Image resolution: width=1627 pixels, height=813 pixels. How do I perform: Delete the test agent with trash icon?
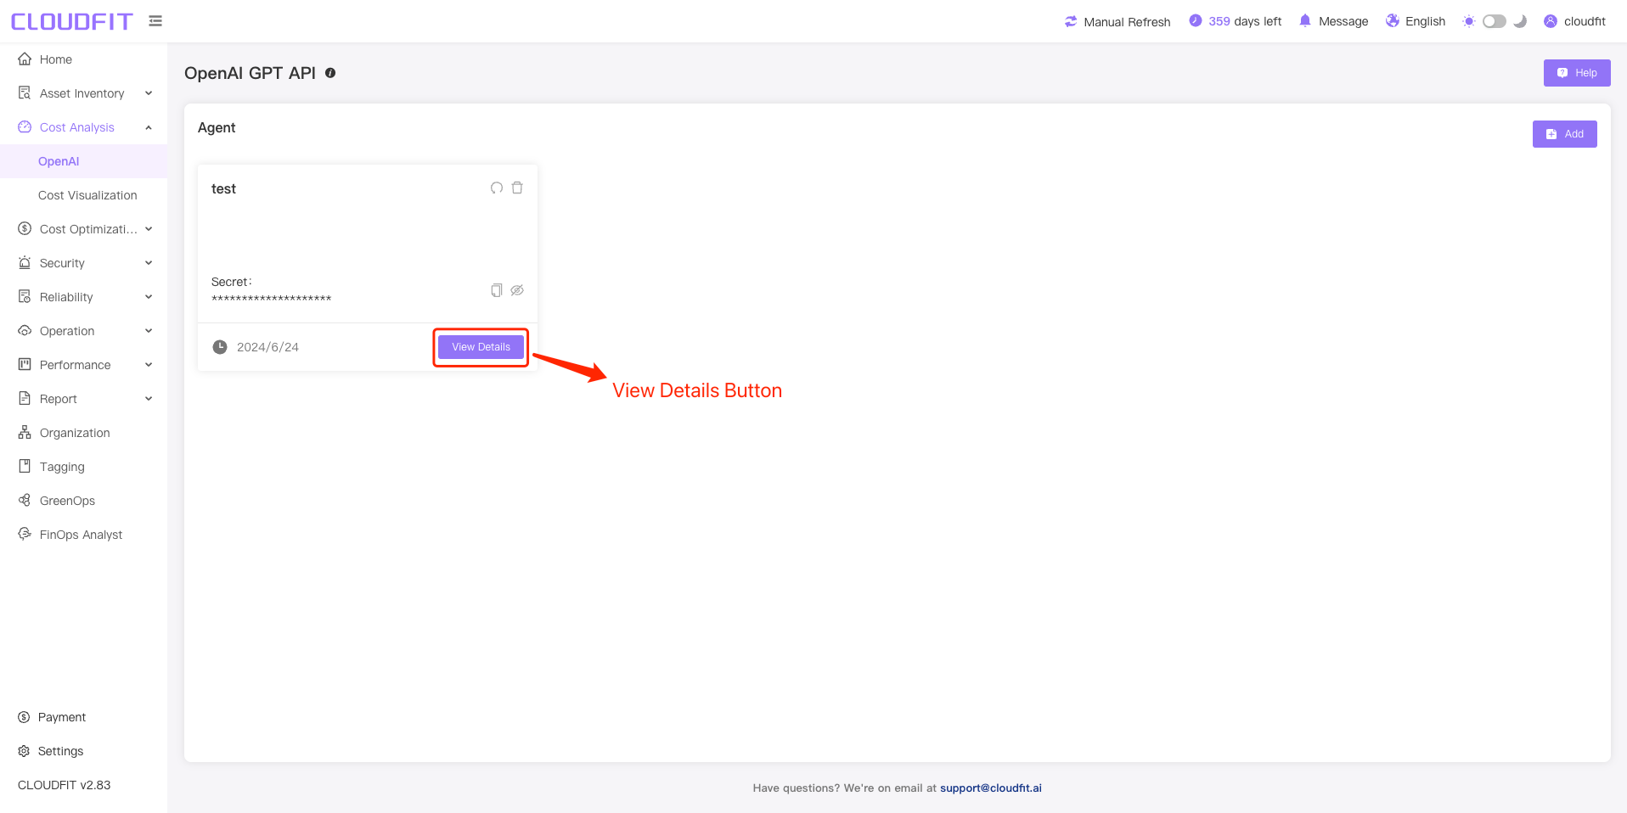pyautogui.click(x=517, y=188)
